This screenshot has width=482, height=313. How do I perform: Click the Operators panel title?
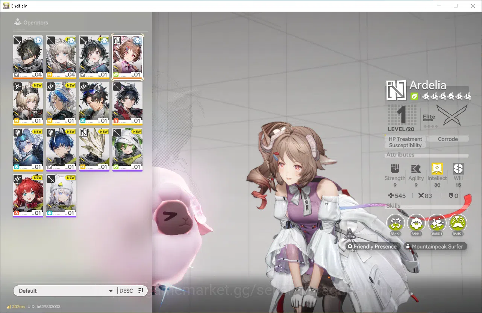pos(36,23)
